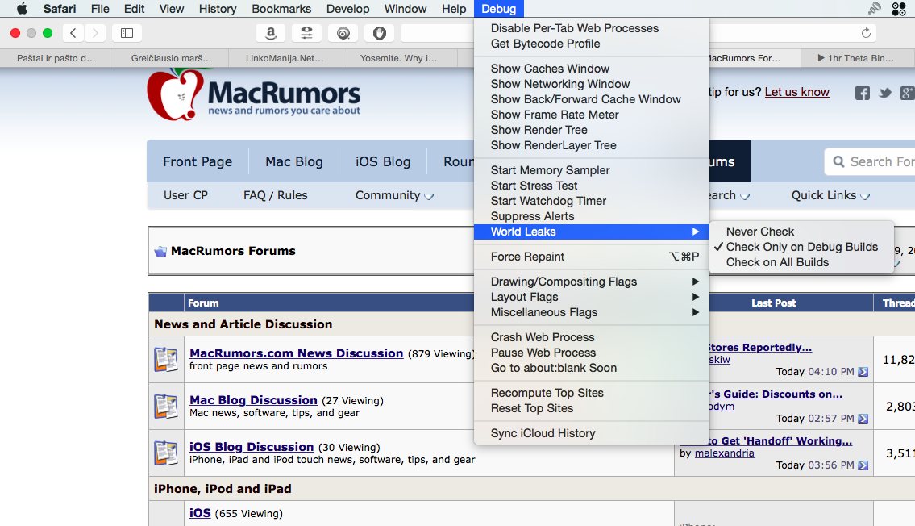Click the four-circles icon in menu bar
The image size is (915, 526).
pos(899,8)
